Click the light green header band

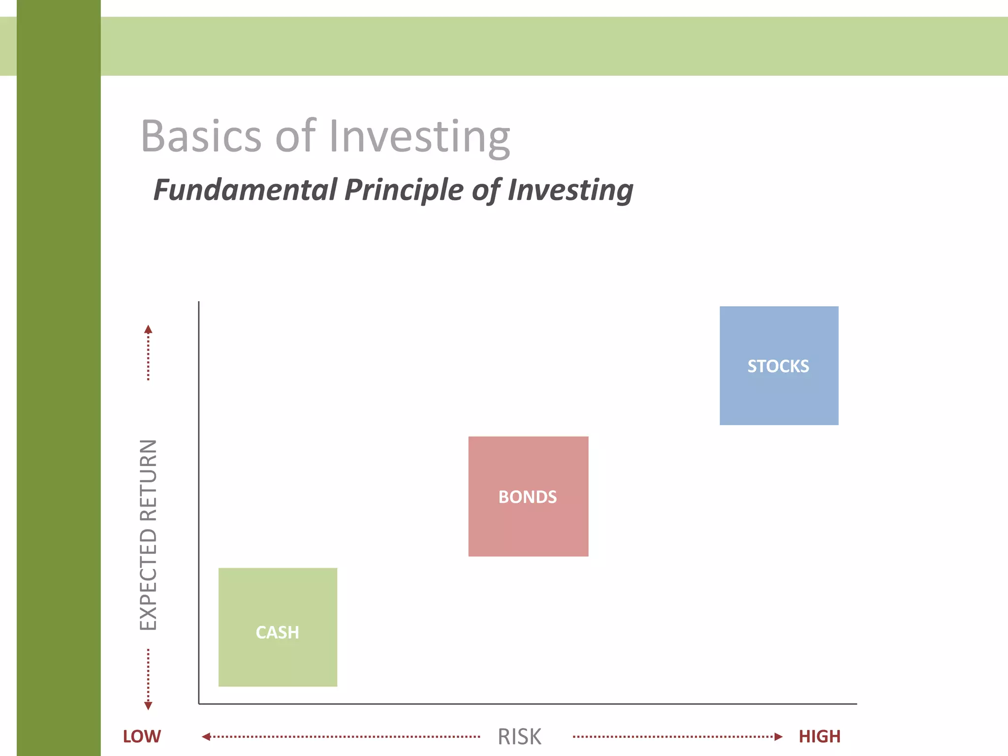coord(541,46)
